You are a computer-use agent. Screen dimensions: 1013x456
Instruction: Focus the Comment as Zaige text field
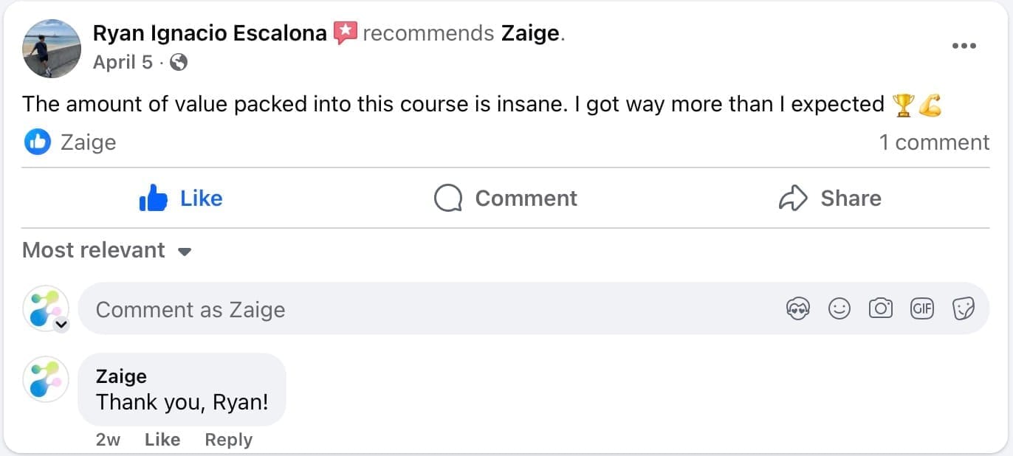point(428,309)
